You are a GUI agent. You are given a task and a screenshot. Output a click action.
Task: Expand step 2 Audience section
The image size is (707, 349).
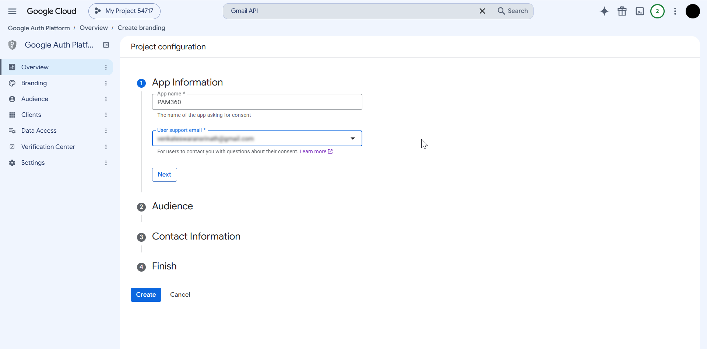click(172, 206)
